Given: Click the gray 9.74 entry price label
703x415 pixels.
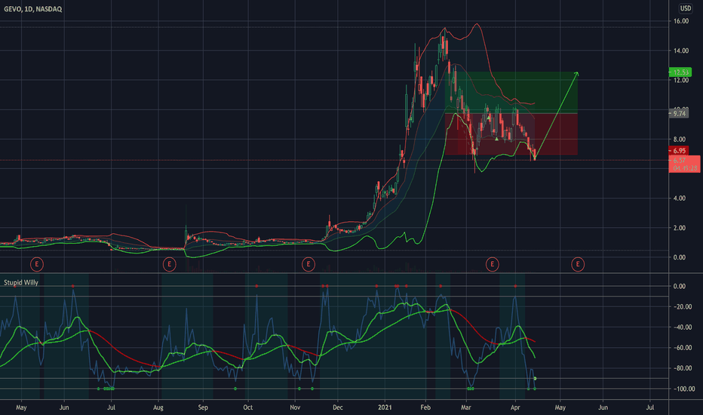Looking at the screenshot, I should coord(678,113).
